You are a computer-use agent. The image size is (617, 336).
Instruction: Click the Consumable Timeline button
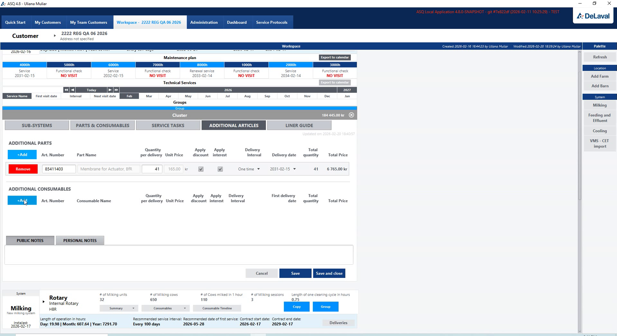pyautogui.click(x=217, y=308)
